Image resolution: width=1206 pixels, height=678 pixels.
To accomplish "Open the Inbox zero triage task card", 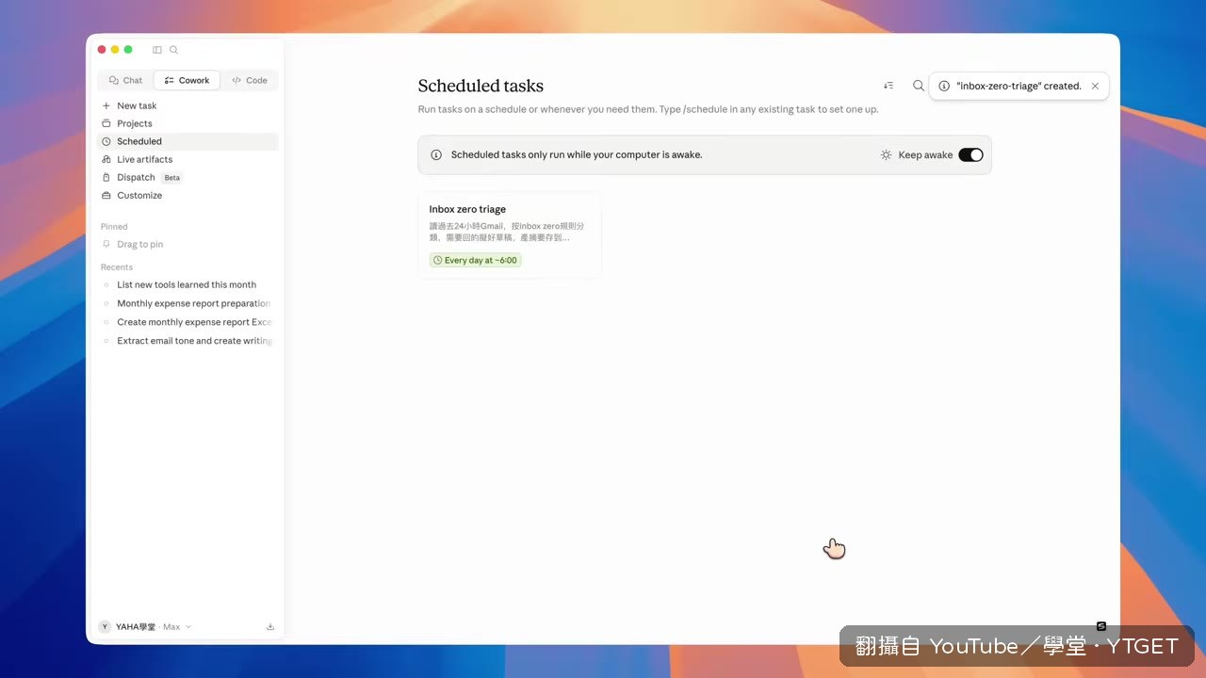I will (510, 234).
